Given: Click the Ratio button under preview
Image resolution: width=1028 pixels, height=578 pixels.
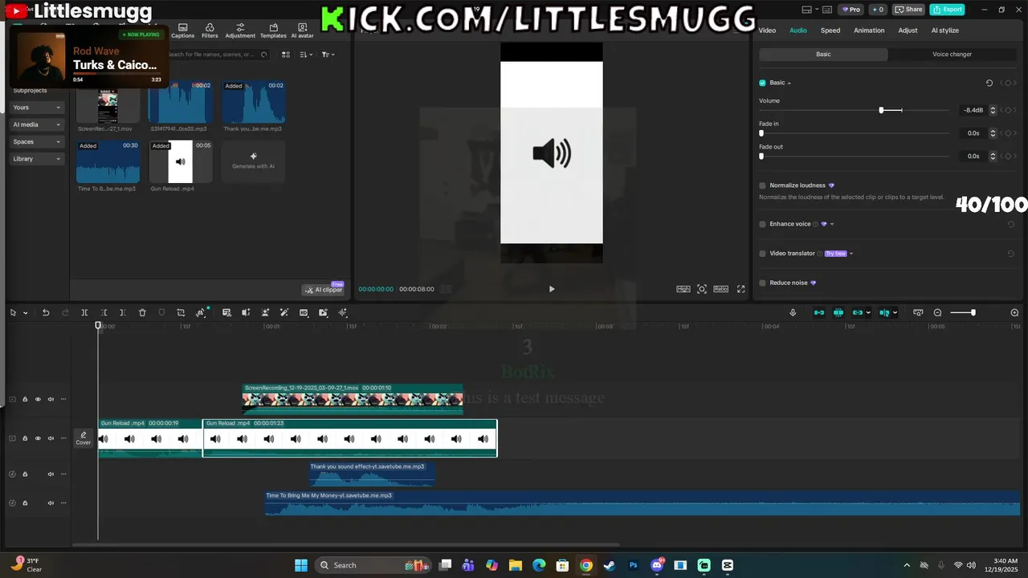Looking at the screenshot, I should 720,289.
